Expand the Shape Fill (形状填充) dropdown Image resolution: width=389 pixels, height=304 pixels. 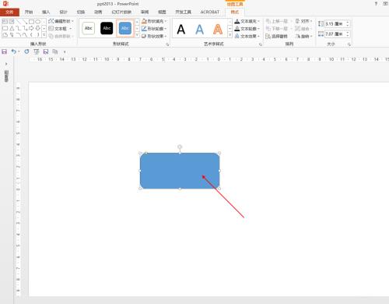[x=154, y=21]
